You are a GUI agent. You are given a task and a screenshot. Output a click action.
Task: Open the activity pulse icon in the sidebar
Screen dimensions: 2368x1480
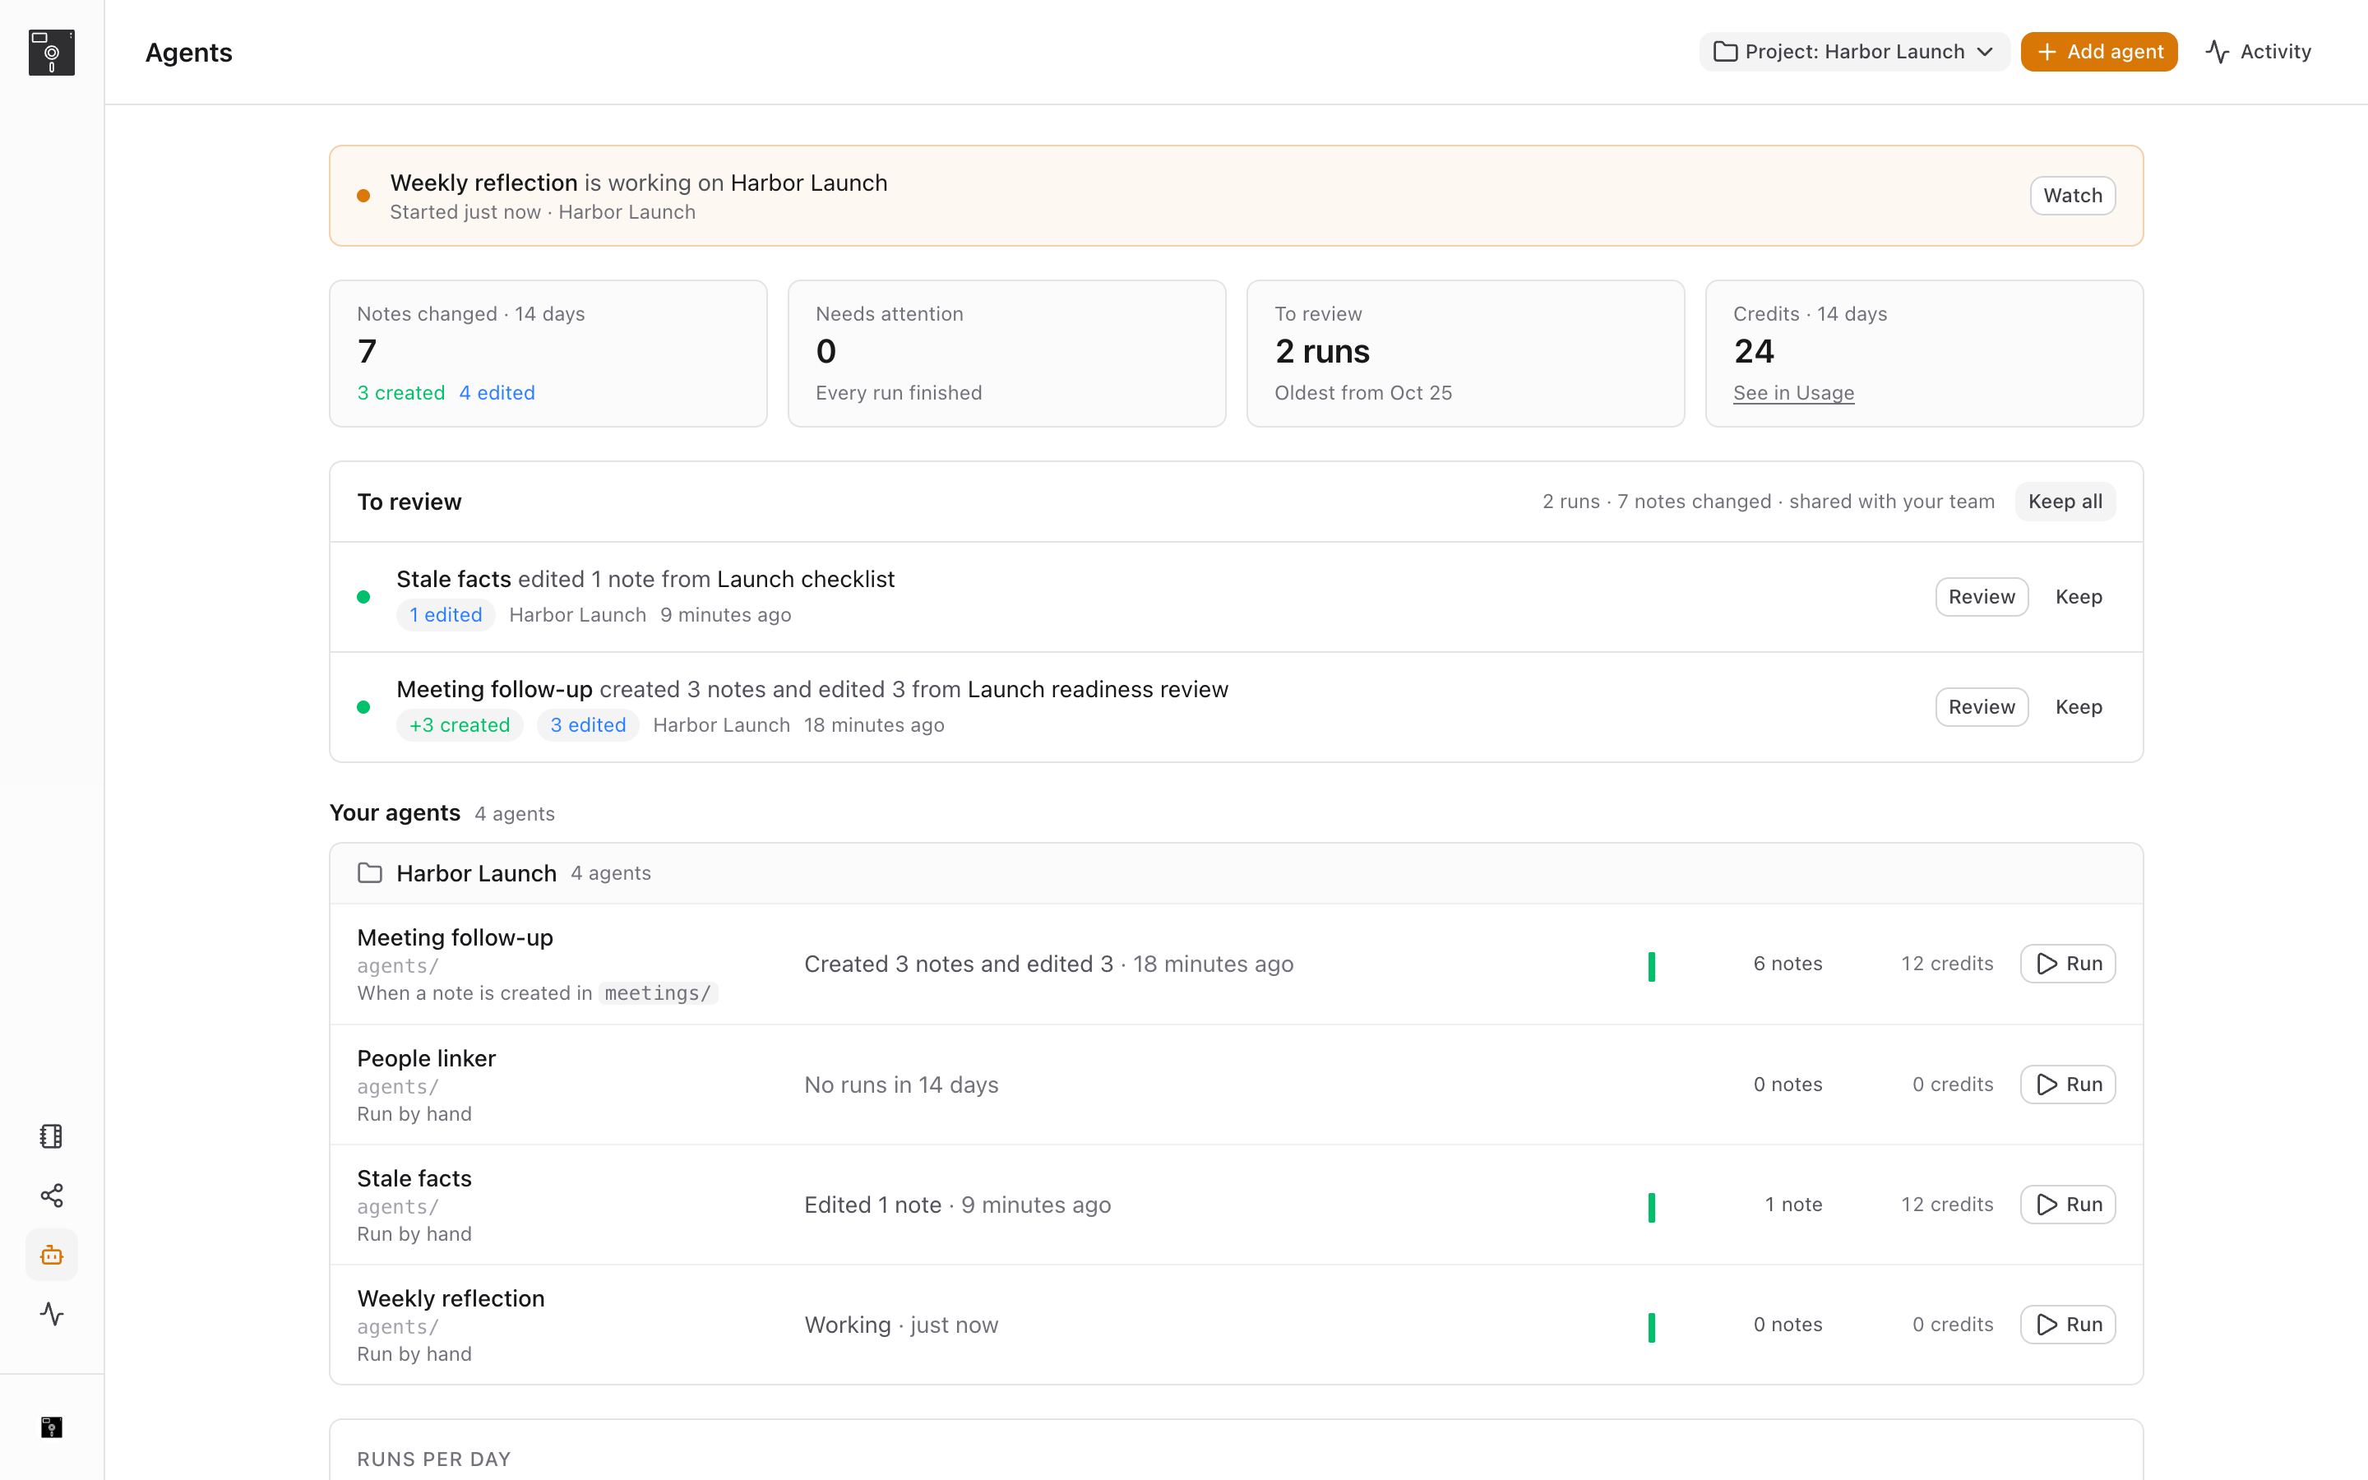[x=51, y=1314]
